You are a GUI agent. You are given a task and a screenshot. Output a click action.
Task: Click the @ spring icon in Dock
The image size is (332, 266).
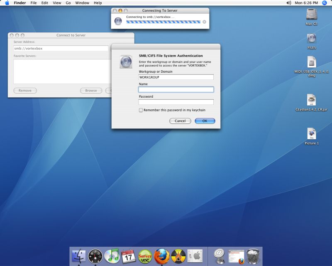[x=219, y=256]
